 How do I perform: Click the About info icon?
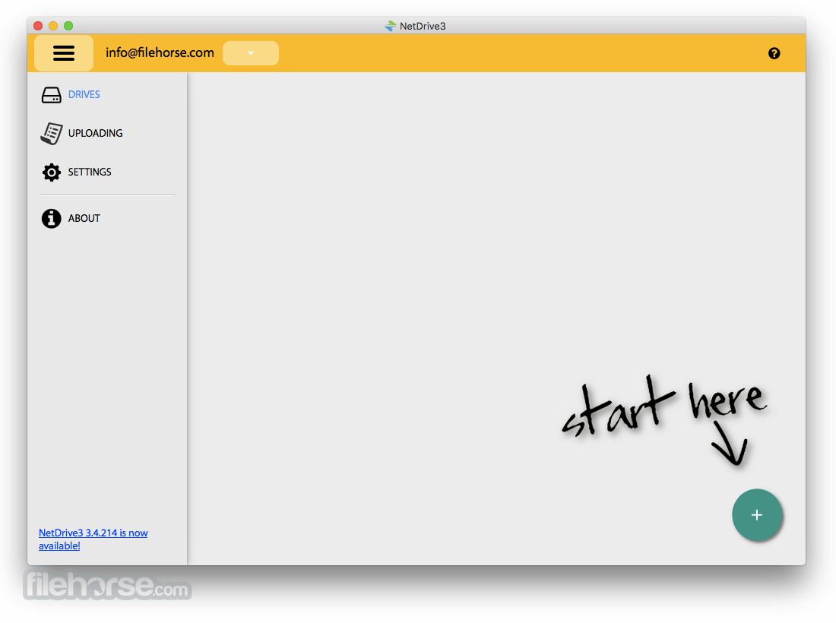pos(51,219)
